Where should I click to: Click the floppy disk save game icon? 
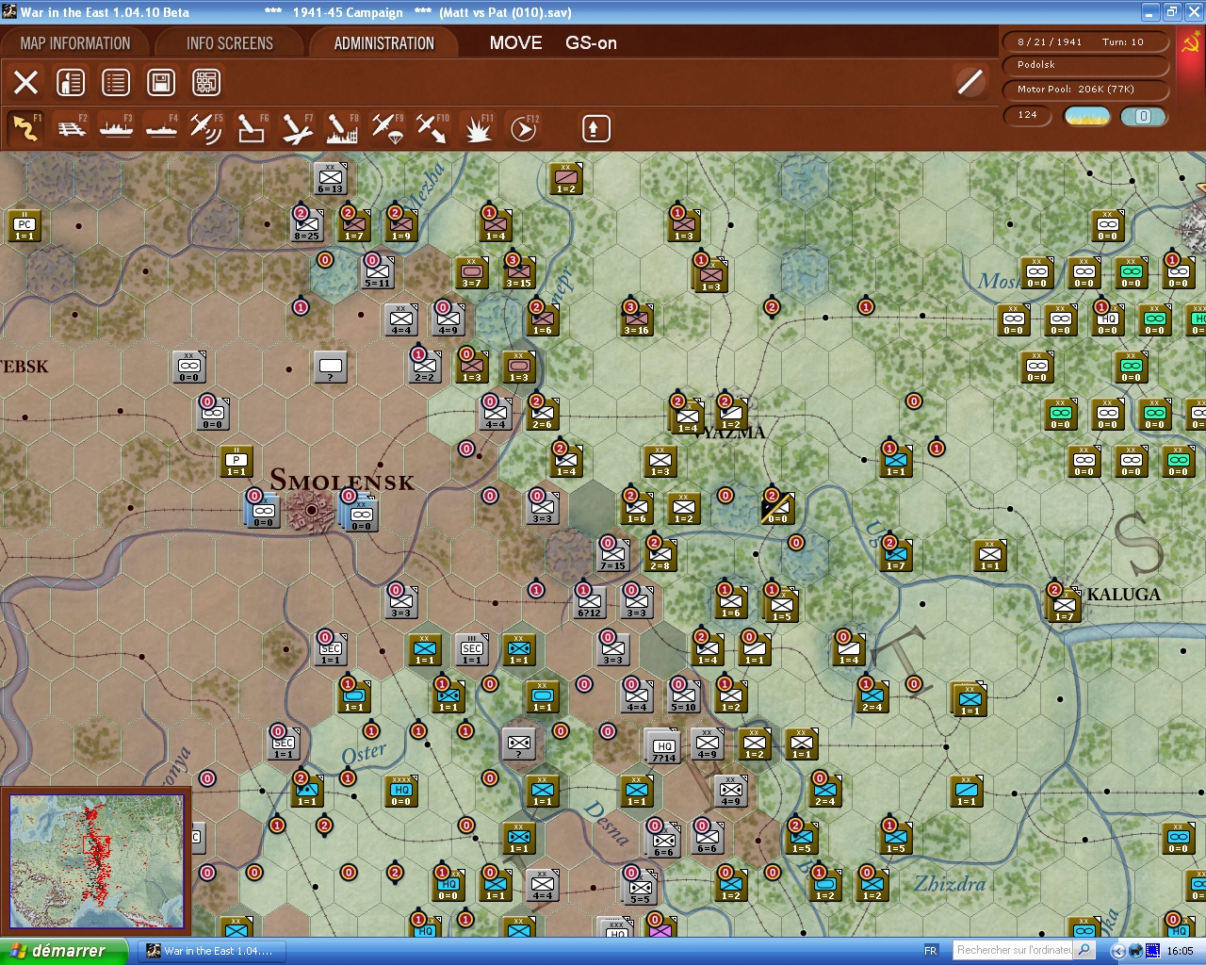pos(161,83)
